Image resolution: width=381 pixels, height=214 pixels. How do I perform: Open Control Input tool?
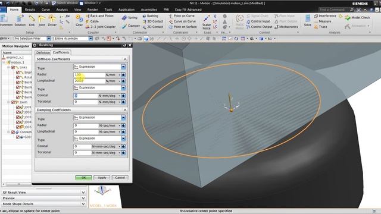(x=258, y=21)
